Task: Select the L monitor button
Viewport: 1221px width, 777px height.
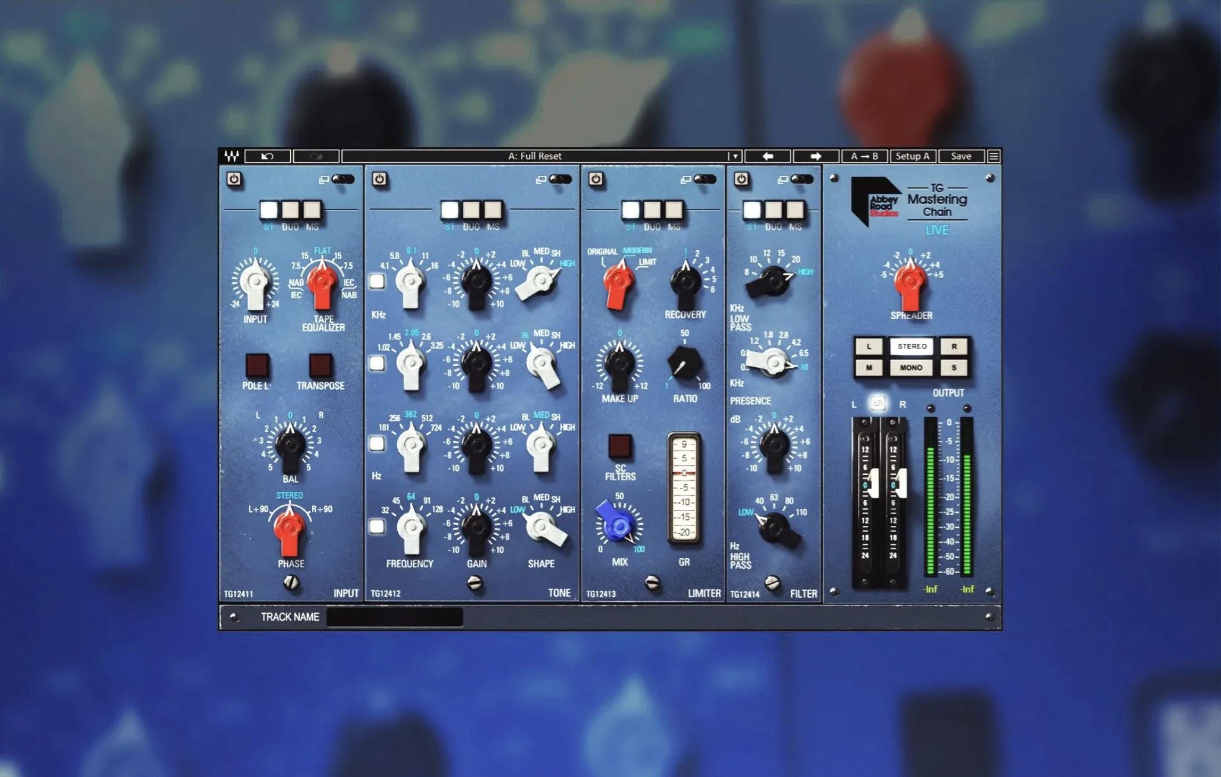Action: tap(869, 346)
